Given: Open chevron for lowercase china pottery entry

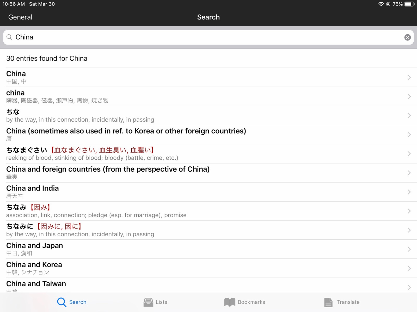Looking at the screenshot, I should pyautogui.click(x=409, y=96).
